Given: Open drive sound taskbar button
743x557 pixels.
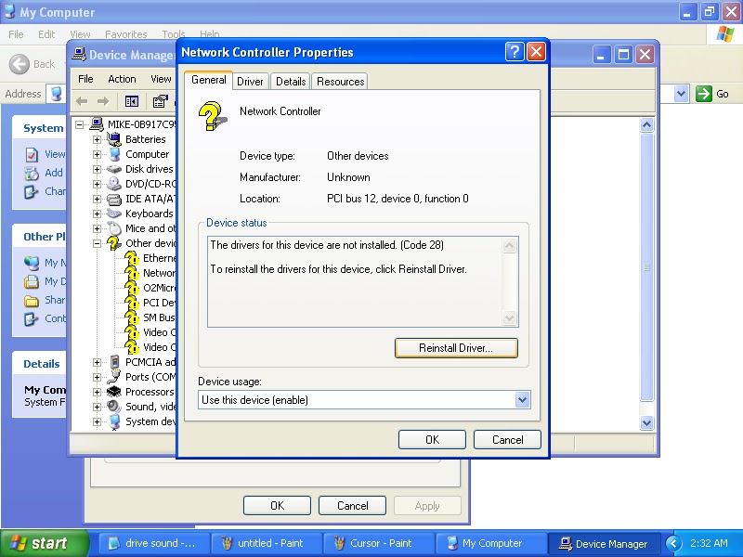Looking at the screenshot, I should click(154, 543).
